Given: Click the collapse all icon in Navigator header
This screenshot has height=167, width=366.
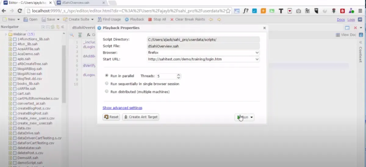Looking at the screenshot, I should [48, 27].
